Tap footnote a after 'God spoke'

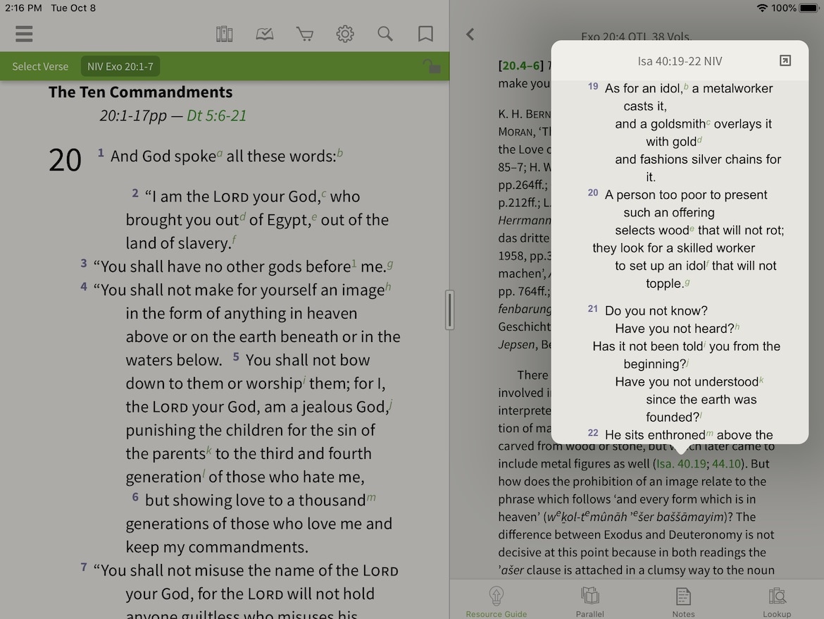point(220,153)
